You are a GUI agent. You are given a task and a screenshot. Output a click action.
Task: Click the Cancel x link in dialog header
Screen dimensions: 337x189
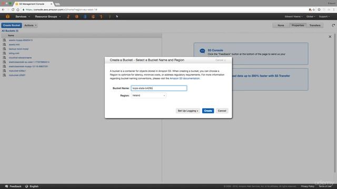tap(221, 60)
